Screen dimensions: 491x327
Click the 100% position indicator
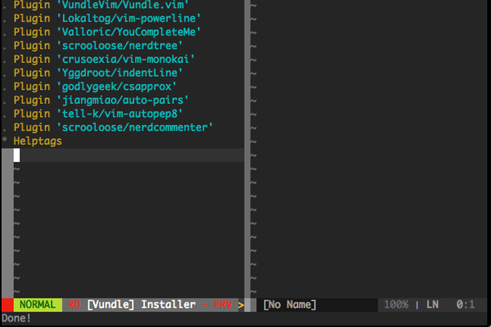pos(396,305)
